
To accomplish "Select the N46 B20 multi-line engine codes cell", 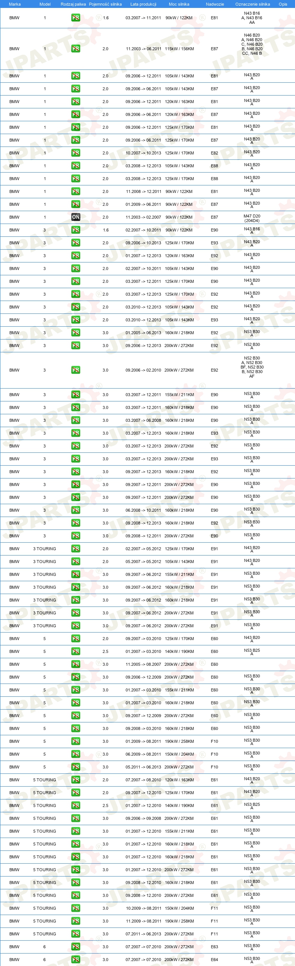I will [x=252, y=44].
